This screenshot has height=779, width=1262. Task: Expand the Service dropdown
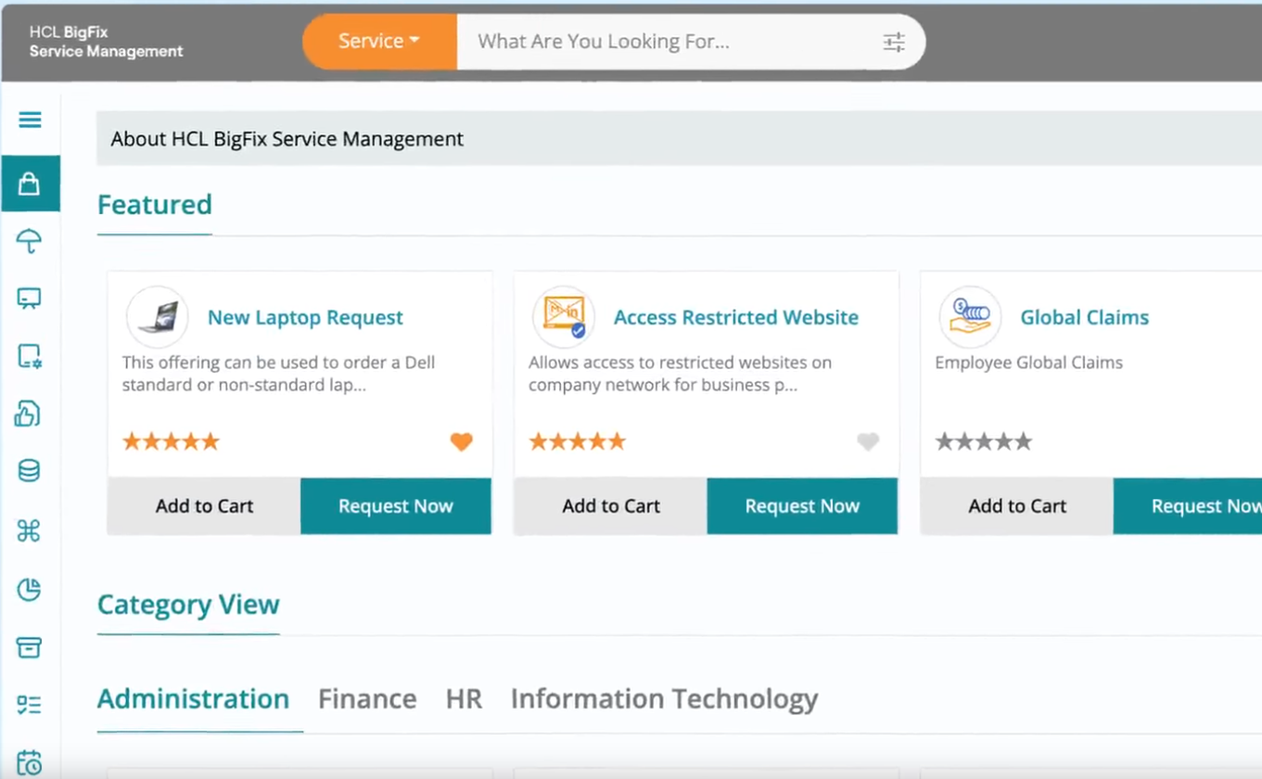[x=379, y=42]
